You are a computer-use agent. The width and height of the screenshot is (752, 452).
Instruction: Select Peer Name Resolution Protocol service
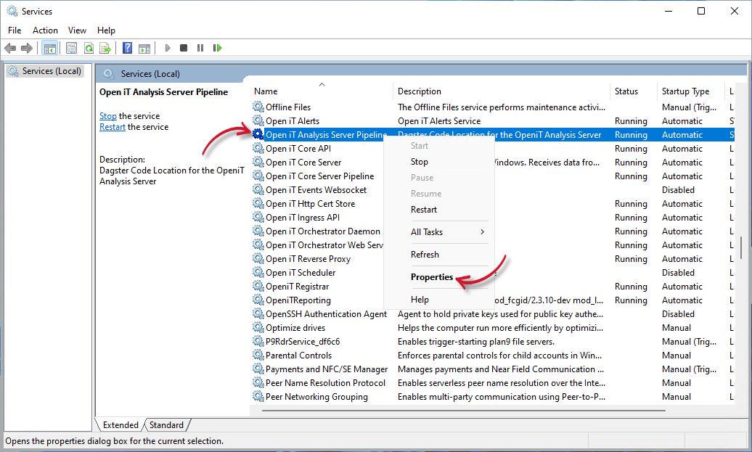pos(325,383)
